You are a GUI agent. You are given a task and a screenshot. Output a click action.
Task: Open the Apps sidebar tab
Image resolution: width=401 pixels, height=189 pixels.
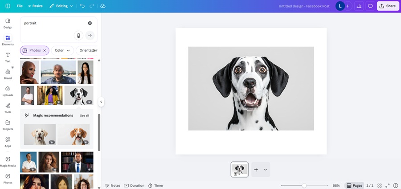coord(8,142)
